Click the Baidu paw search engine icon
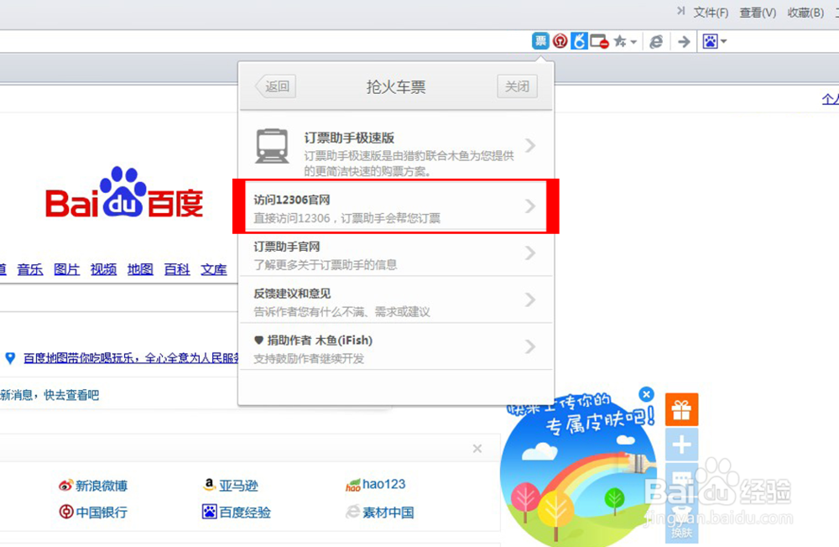839x547 pixels. pos(710,41)
